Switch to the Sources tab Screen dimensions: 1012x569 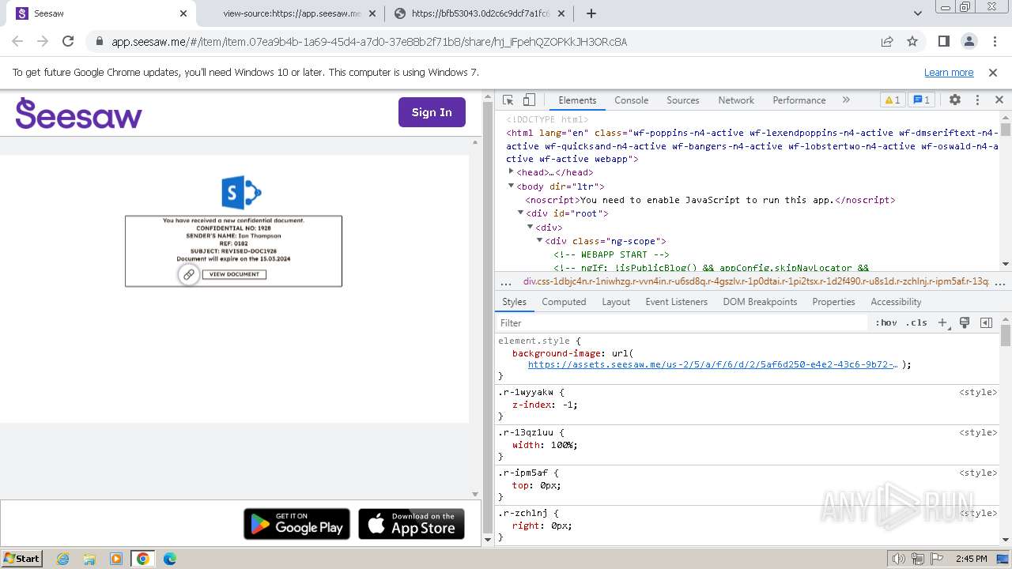[682, 100]
